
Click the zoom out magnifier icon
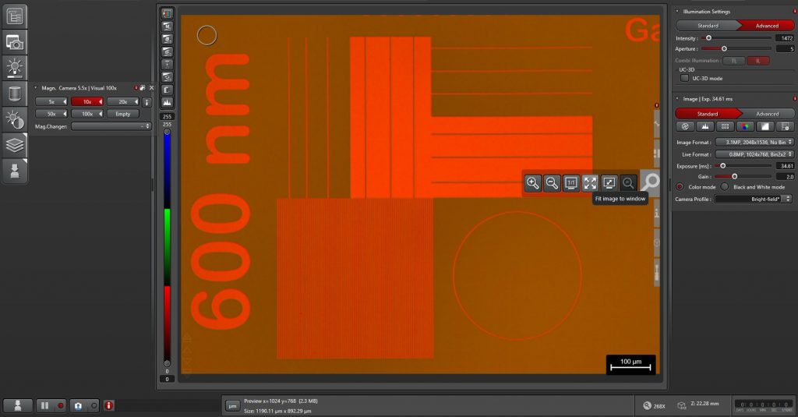(552, 182)
